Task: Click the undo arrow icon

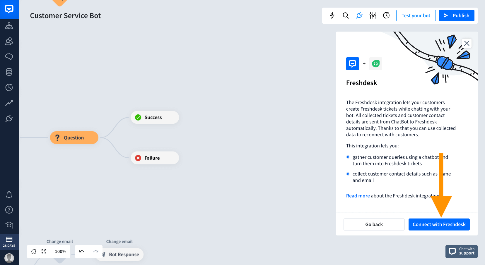Action: point(82,252)
